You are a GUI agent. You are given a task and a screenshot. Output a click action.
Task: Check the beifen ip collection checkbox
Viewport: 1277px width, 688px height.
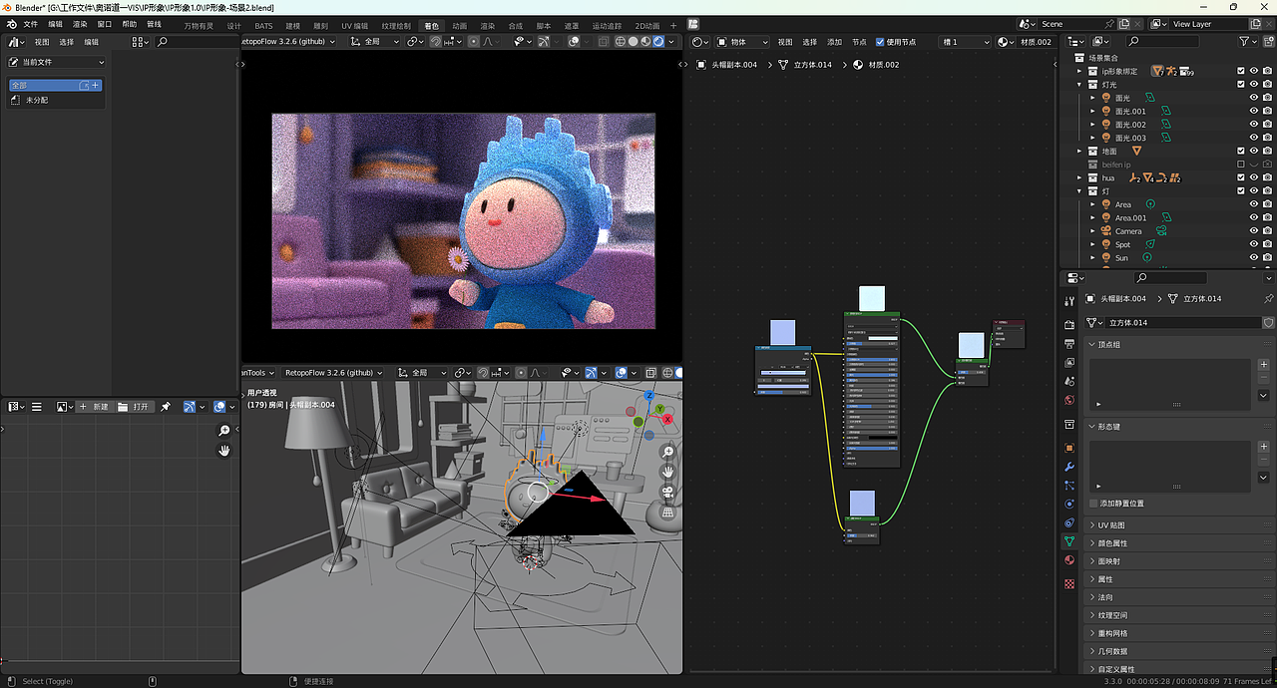click(1241, 165)
